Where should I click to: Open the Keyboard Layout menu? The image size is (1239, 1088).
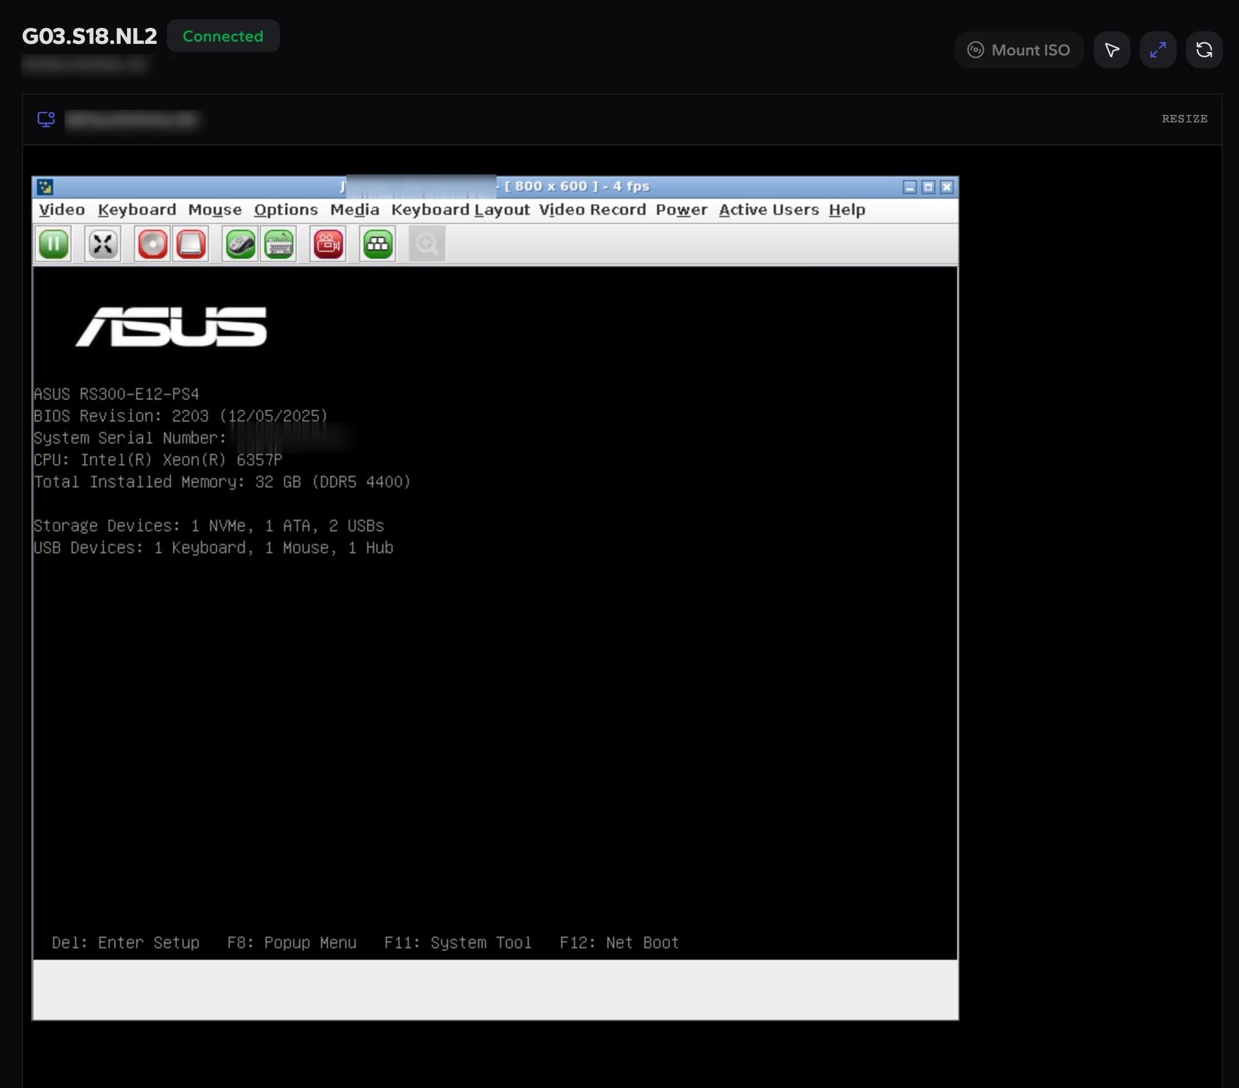[x=460, y=210]
